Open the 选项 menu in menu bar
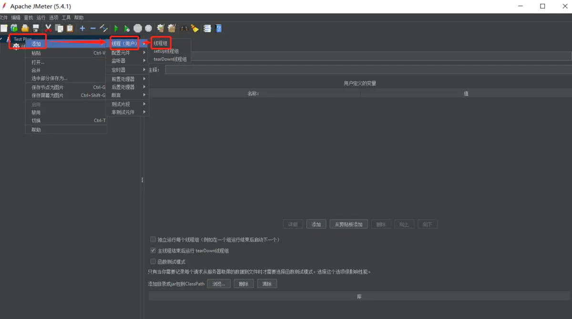 [54, 18]
